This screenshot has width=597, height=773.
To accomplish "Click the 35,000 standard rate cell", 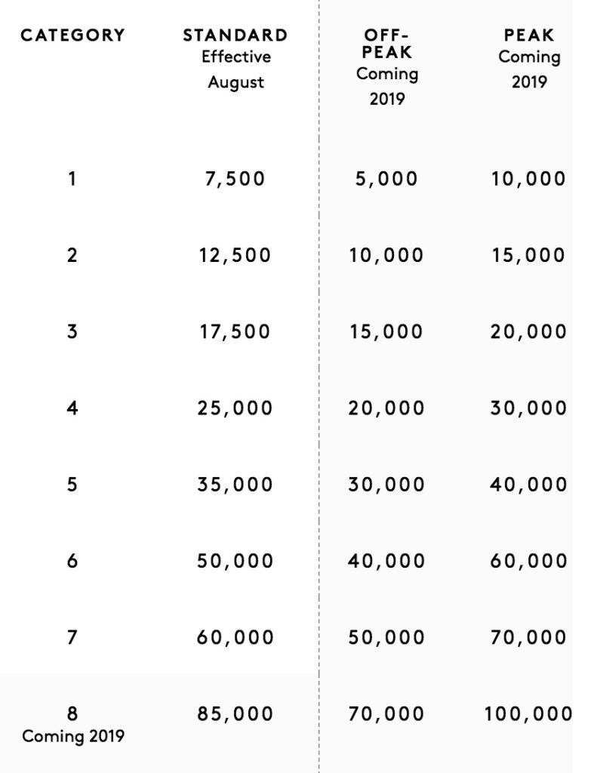I will (235, 485).
